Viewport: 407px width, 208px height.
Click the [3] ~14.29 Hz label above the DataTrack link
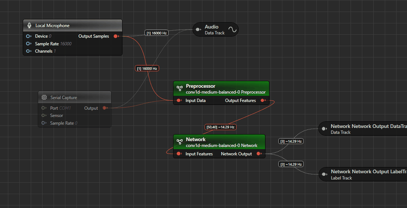[x=291, y=141]
